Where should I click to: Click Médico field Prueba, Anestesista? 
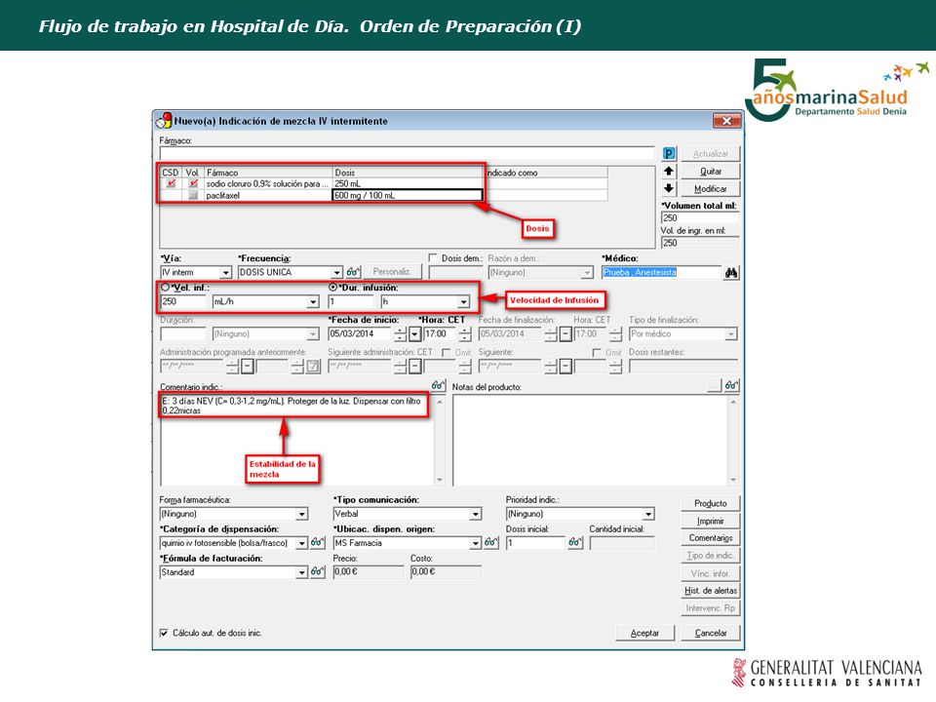point(661,273)
